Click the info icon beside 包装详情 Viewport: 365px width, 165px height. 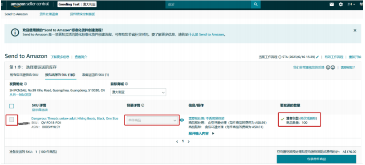[143, 105]
